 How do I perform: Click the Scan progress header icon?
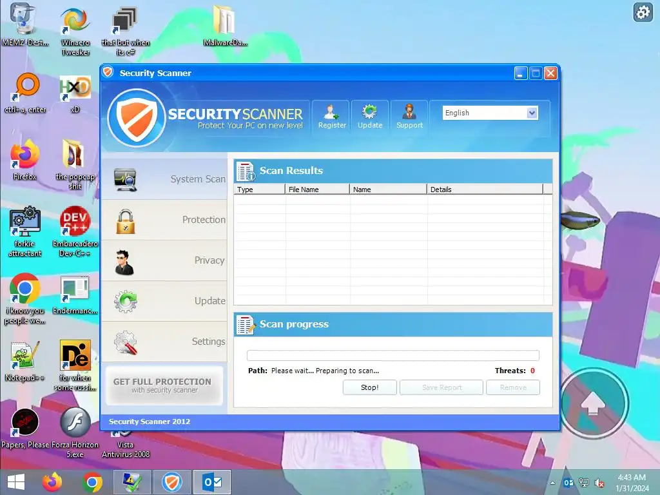coord(246,325)
